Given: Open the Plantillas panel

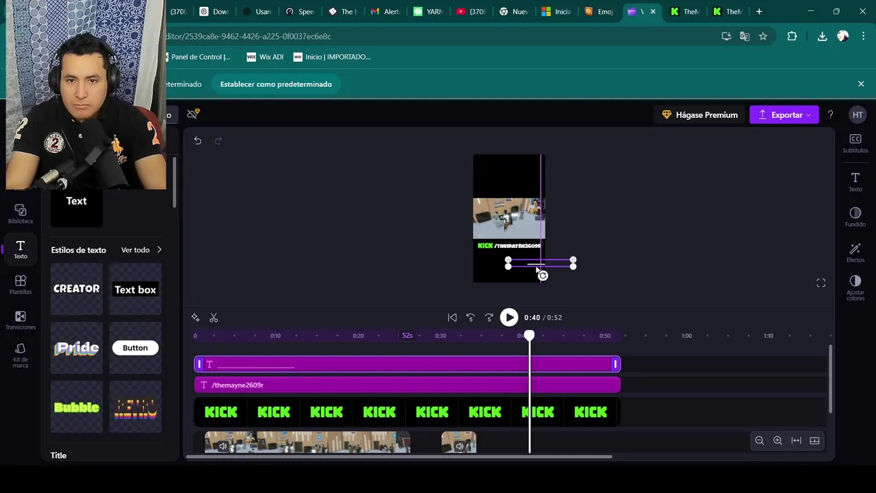Looking at the screenshot, I should pos(21,285).
